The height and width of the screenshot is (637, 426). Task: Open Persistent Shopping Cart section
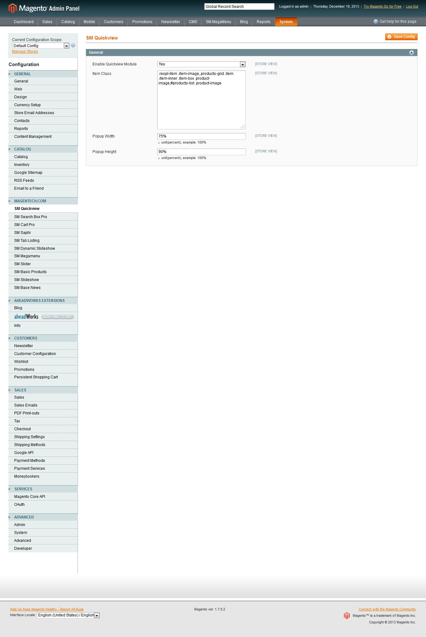tap(43, 377)
